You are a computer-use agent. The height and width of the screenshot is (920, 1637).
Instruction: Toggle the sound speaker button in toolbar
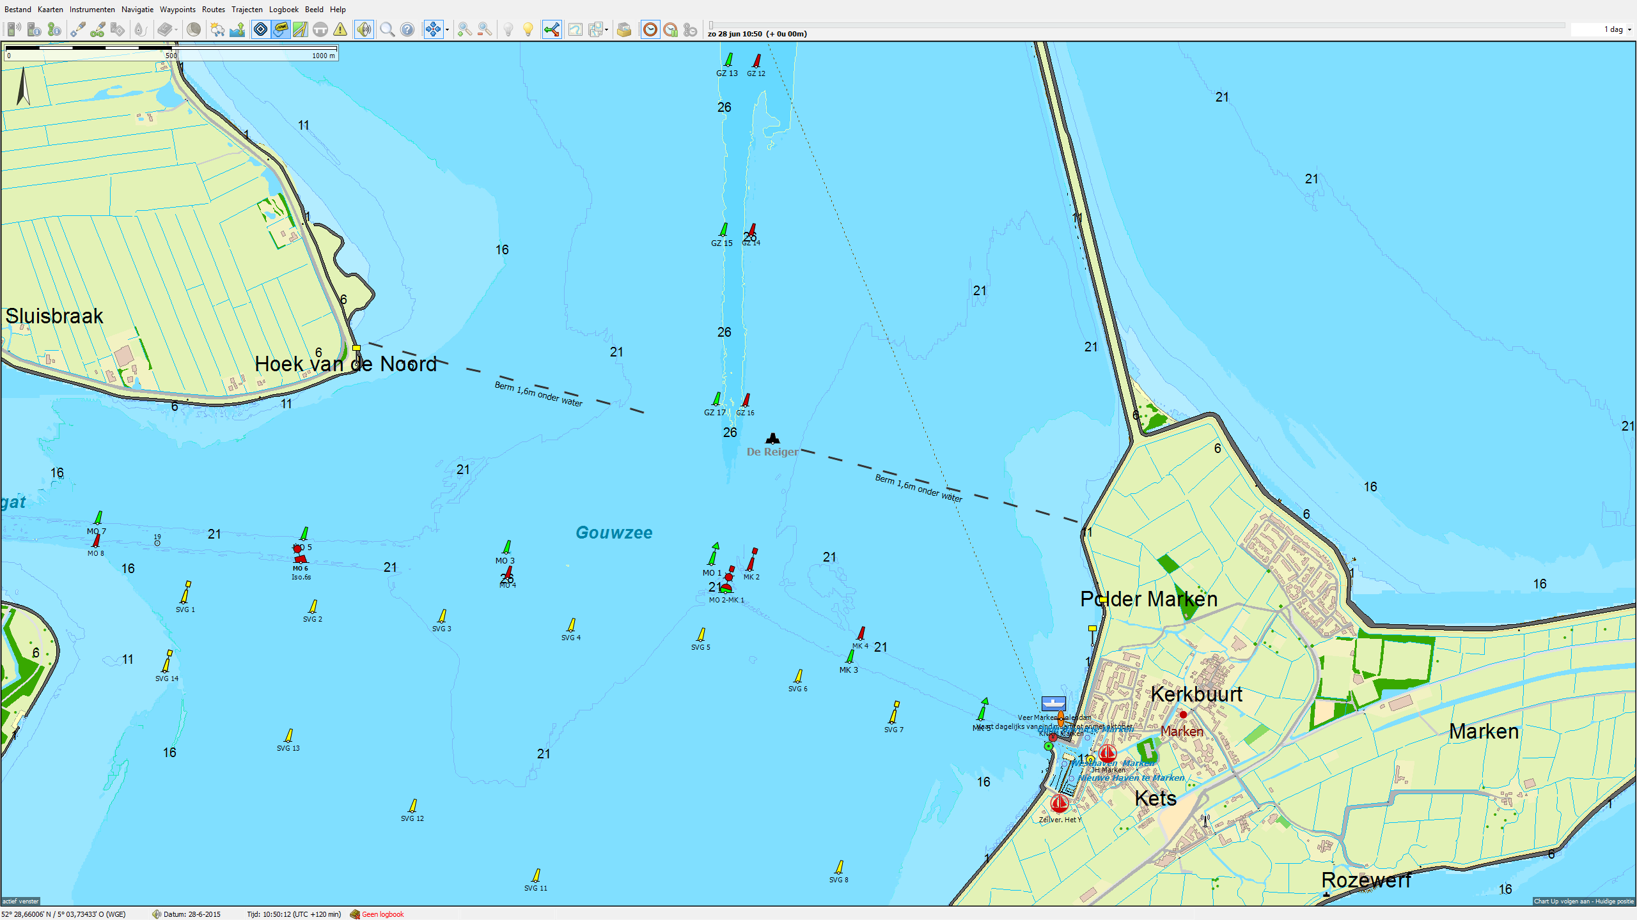click(x=364, y=29)
